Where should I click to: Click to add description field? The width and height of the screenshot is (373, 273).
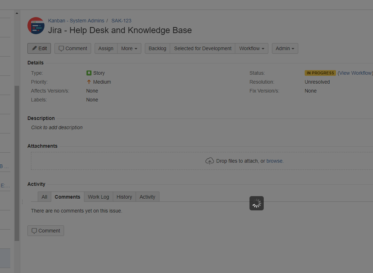coord(57,128)
